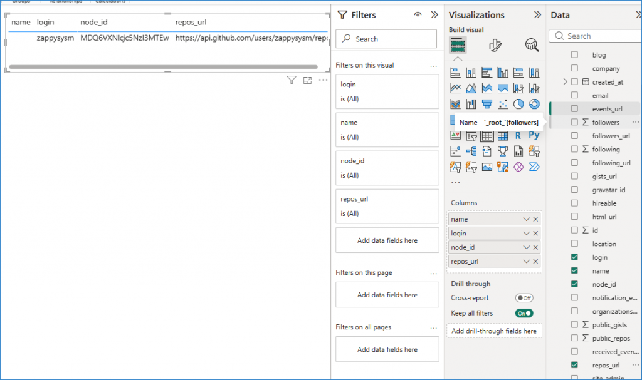Check the followers field checkbox

click(x=574, y=122)
